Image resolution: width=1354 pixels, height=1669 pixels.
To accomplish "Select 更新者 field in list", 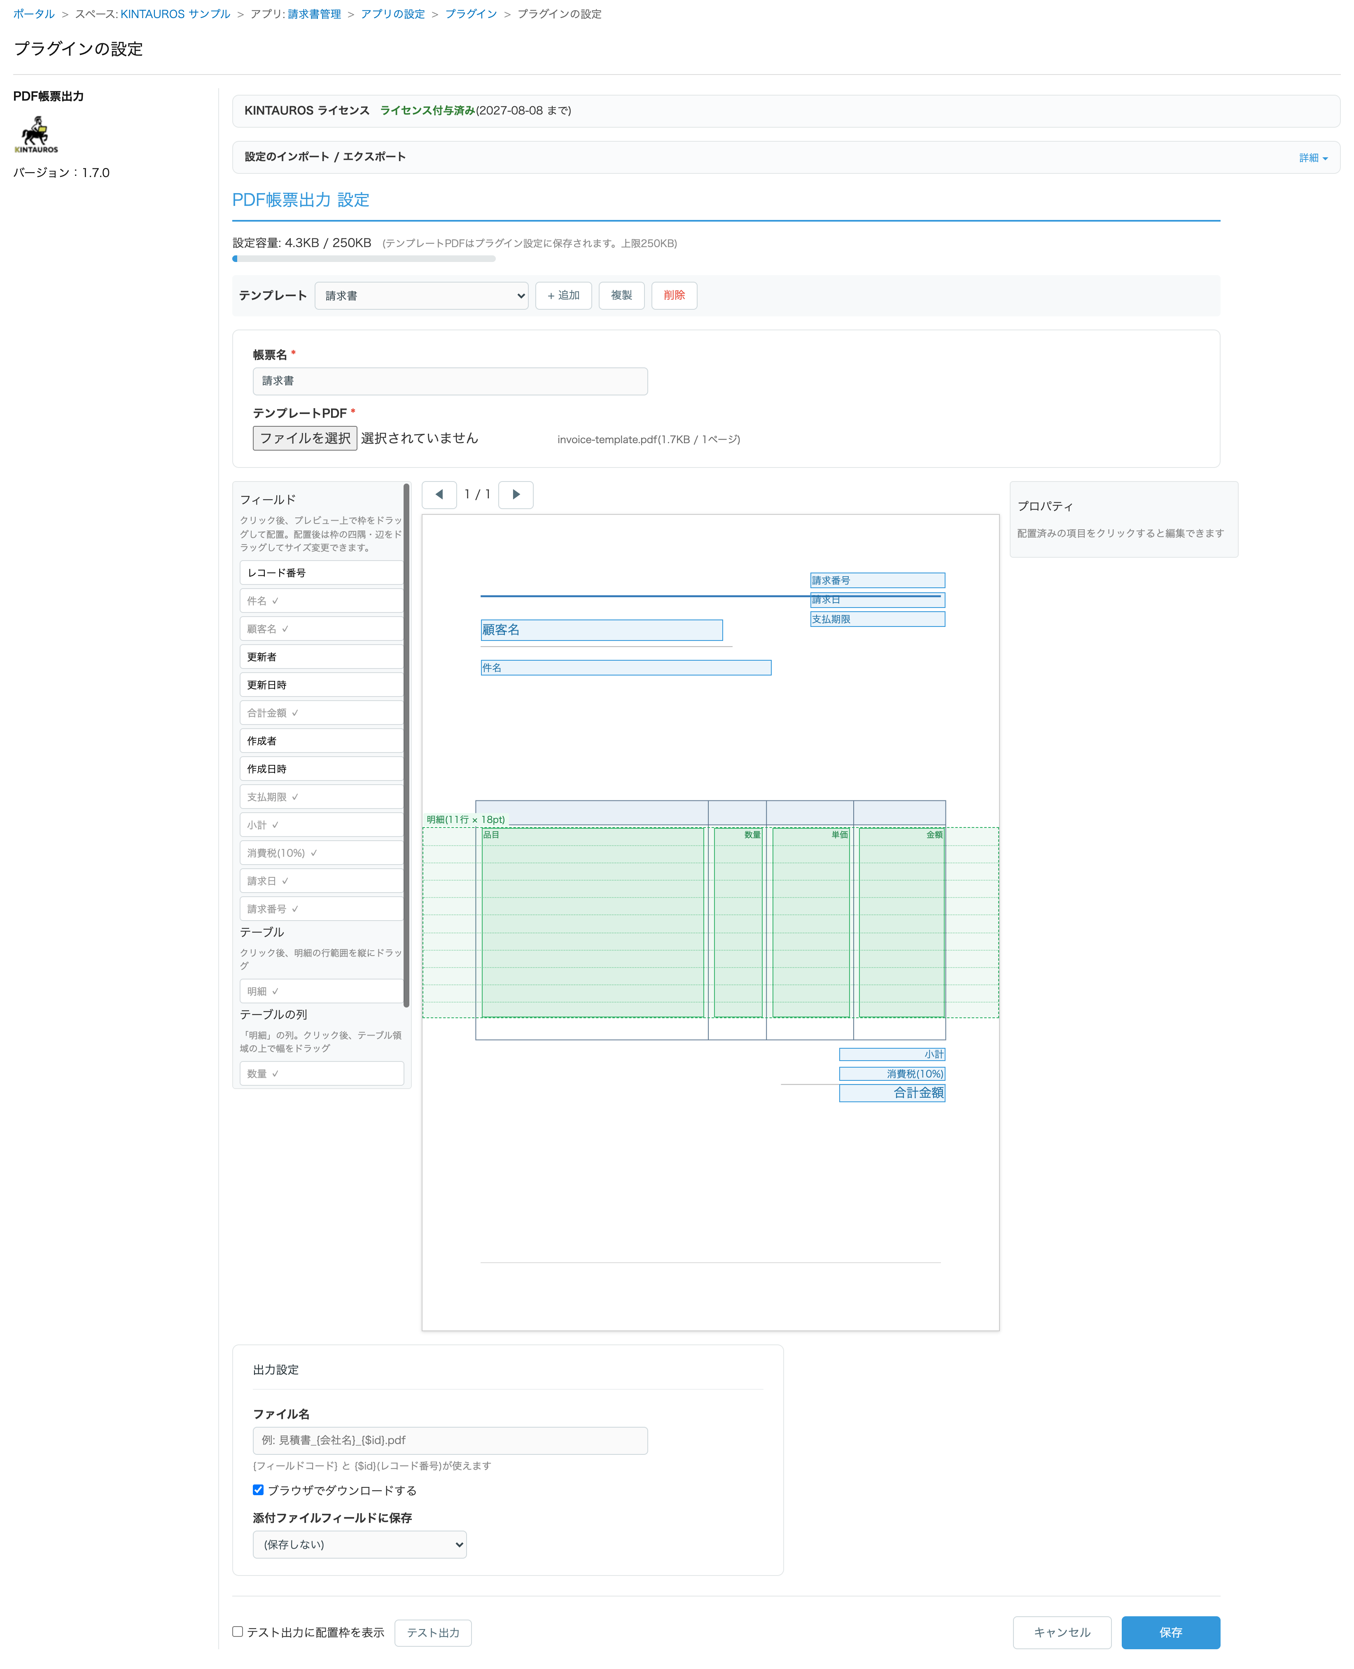I will coord(321,657).
